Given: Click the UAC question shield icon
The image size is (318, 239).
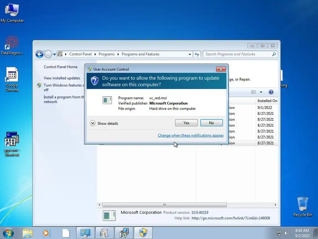Looking at the screenshot, I should click(x=94, y=81).
